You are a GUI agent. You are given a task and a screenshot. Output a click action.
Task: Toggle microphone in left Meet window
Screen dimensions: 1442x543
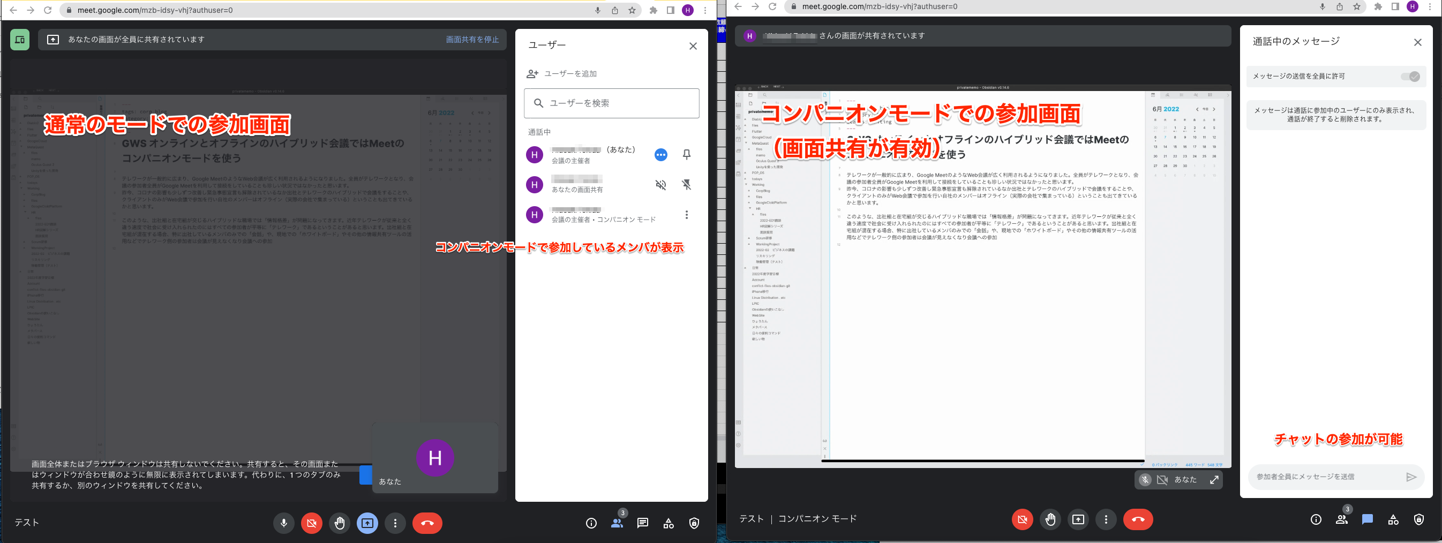click(x=284, y=523)
